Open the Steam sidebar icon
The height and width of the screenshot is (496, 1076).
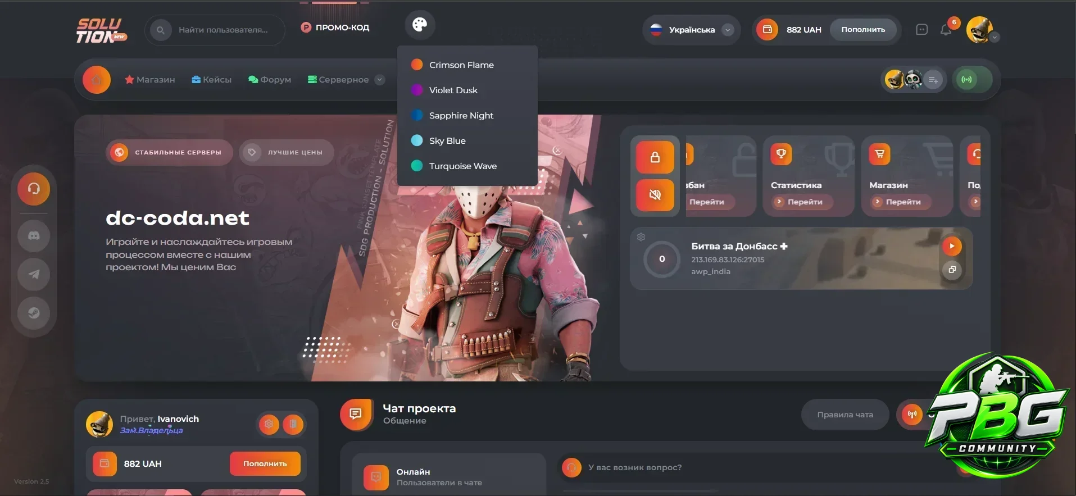click(34, 312)
